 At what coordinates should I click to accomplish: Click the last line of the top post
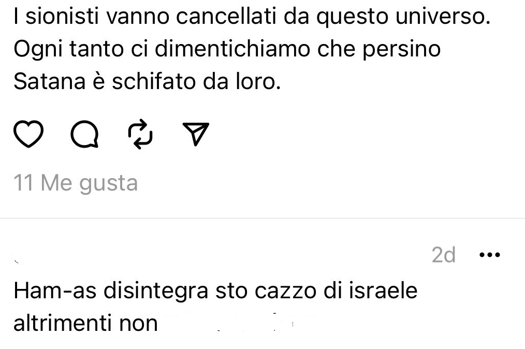[x=147, y=81]
